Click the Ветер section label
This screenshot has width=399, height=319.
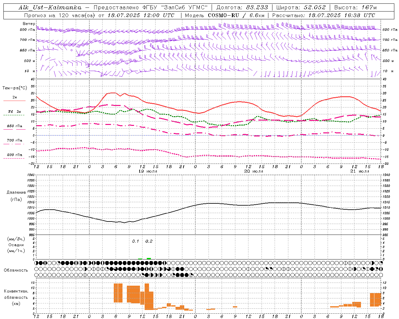pyautogui.click(x=29, y=24)
